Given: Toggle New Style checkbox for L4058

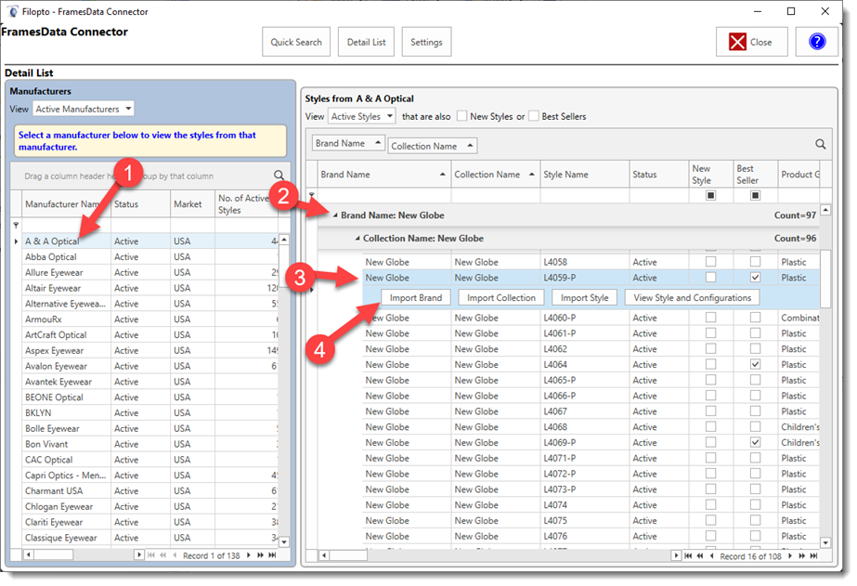Looking at the screenshot, I should [x=710, y=262].
